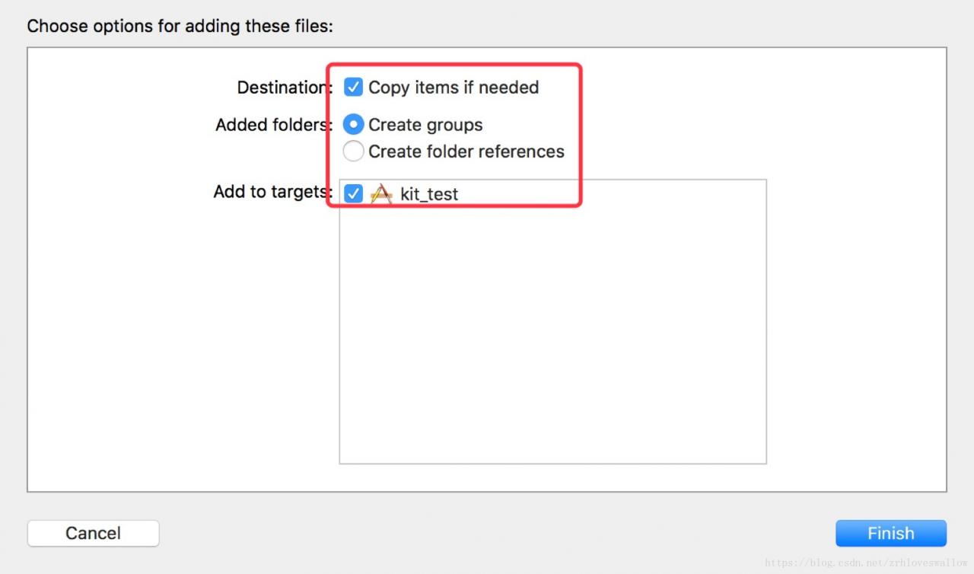
Task: Select the Create groups radio button
Action: (x=353, y=125)
